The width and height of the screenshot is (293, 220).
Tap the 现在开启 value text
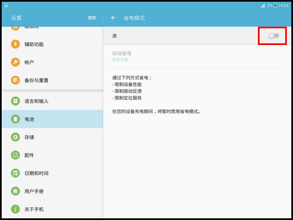coord(120,59)
